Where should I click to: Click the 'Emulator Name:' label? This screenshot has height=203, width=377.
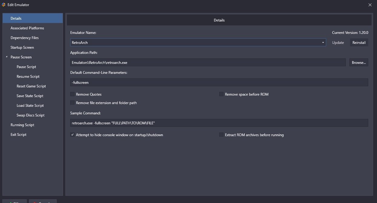83,32
